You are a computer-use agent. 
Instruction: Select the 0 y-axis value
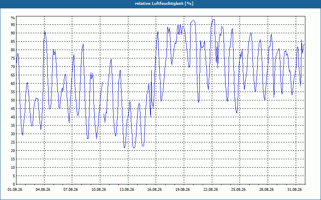point(14,184)
